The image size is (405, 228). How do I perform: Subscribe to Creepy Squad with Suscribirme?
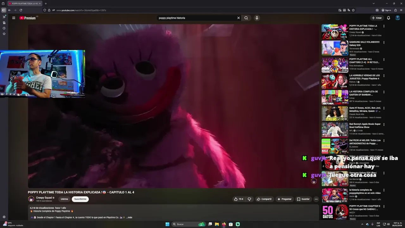point(80,199)
